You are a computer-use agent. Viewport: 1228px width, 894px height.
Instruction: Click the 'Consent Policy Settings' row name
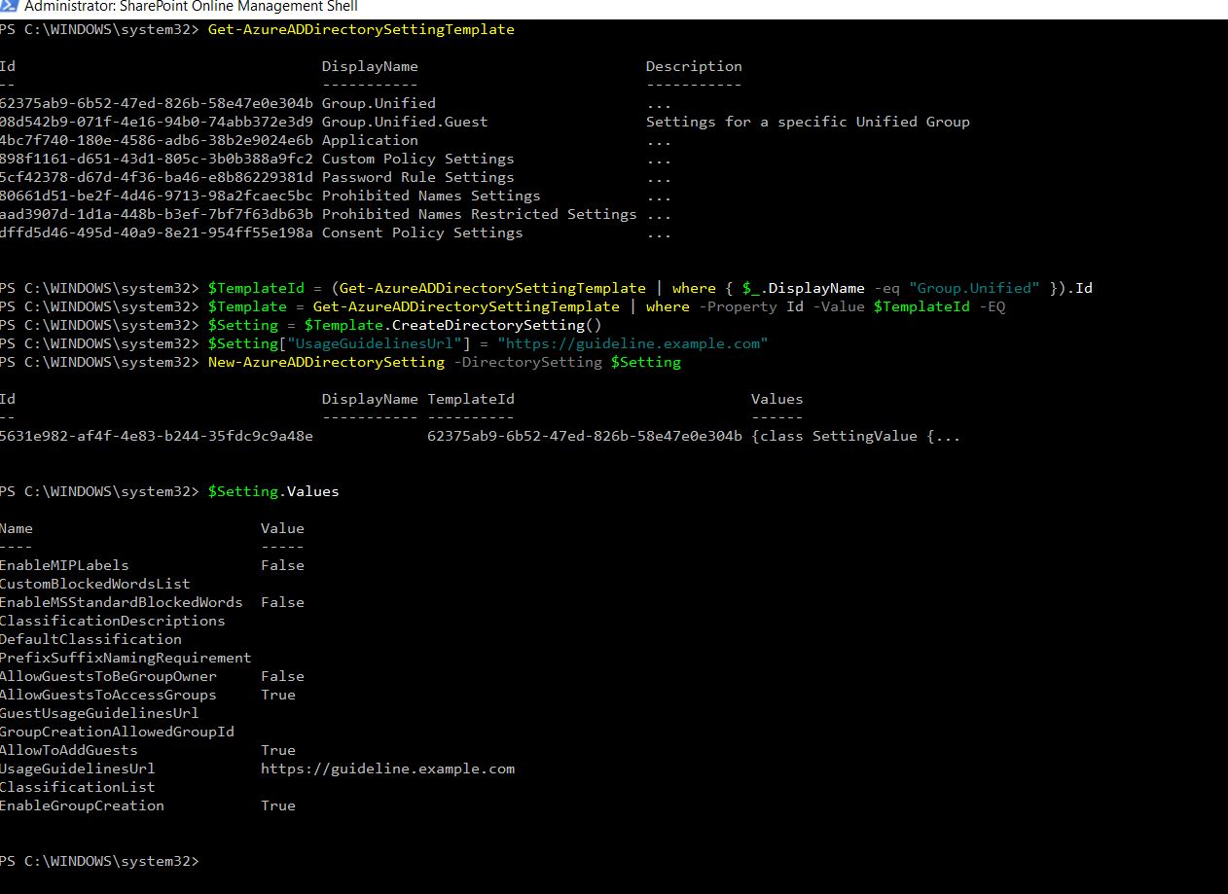[421, 232]
